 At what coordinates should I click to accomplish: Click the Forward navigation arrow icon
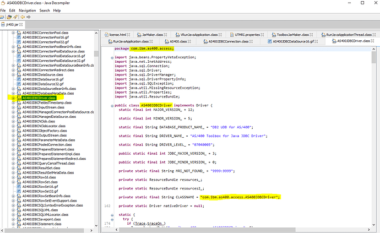pyautogui.click(x=29, y=17)
